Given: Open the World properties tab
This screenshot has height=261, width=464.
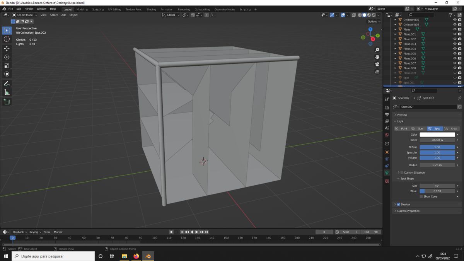Looking at the screenshot, I should click(x=387, y=135).
